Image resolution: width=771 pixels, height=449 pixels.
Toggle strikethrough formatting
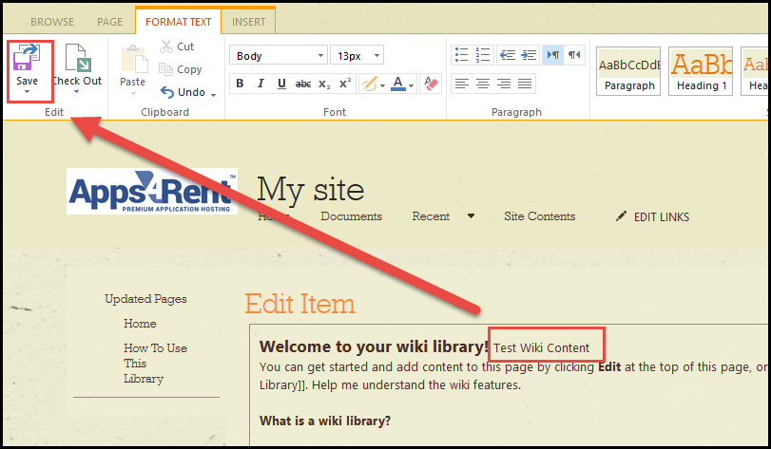click(303, 84)
